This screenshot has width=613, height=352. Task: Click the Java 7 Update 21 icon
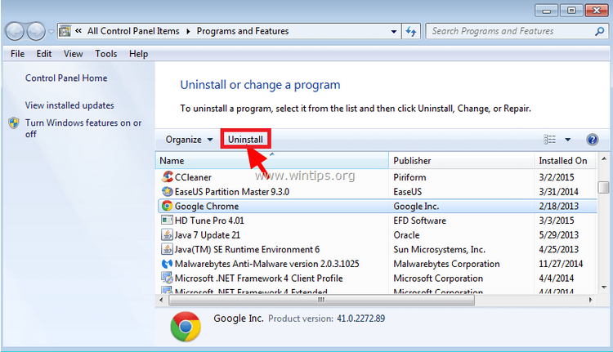coord(167,234)
